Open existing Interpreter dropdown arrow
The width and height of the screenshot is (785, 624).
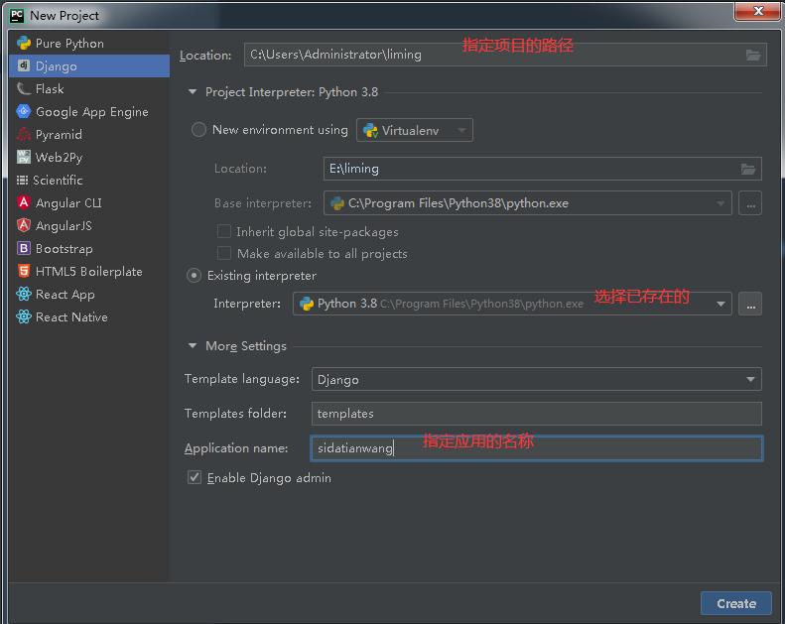coord(720,304)
